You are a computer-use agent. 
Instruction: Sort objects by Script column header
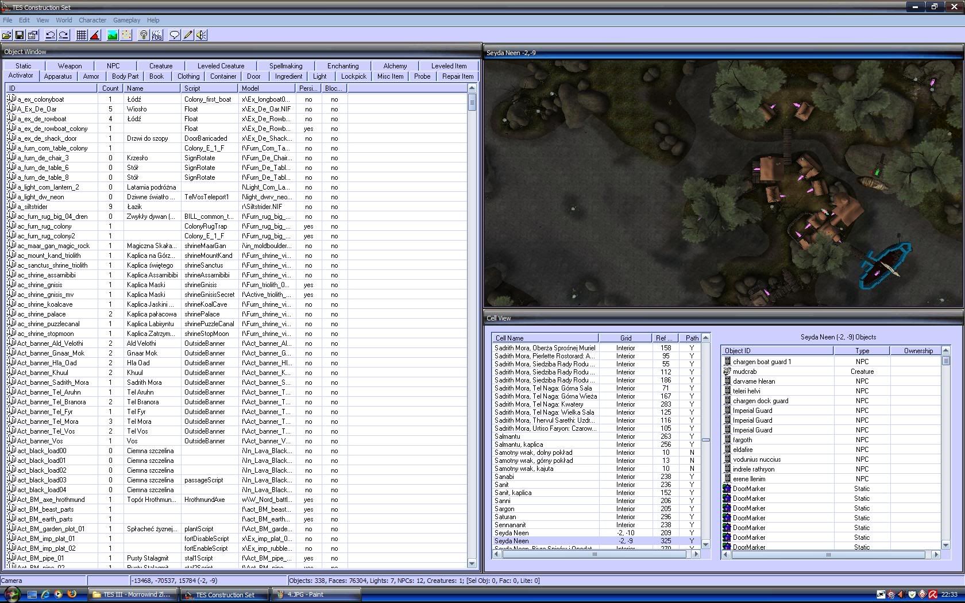tap(210, 88)
